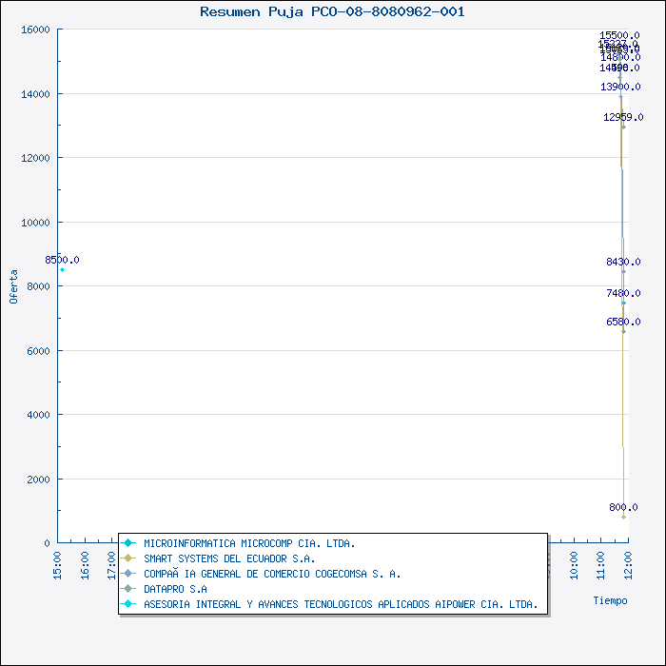
Task: Click the data point marker at 12959.0
Action: 624,127
